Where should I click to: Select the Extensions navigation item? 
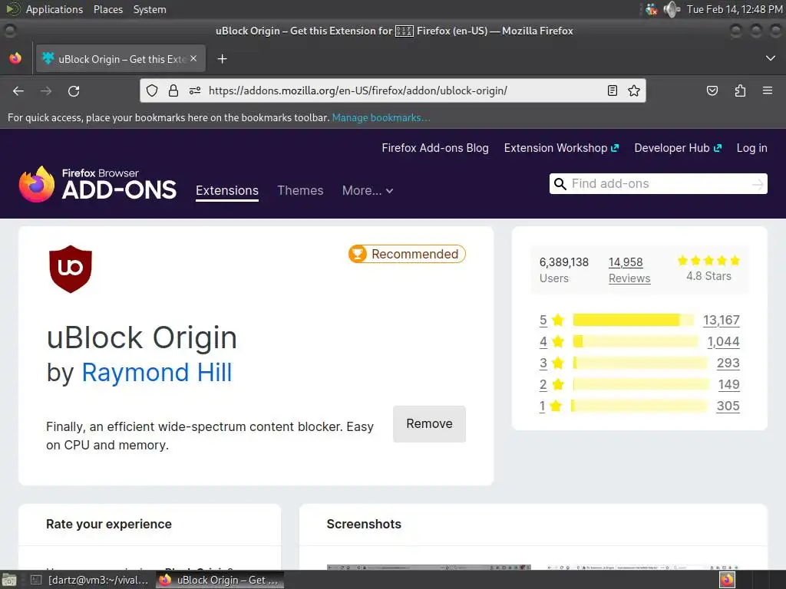(x=227, y=191)
